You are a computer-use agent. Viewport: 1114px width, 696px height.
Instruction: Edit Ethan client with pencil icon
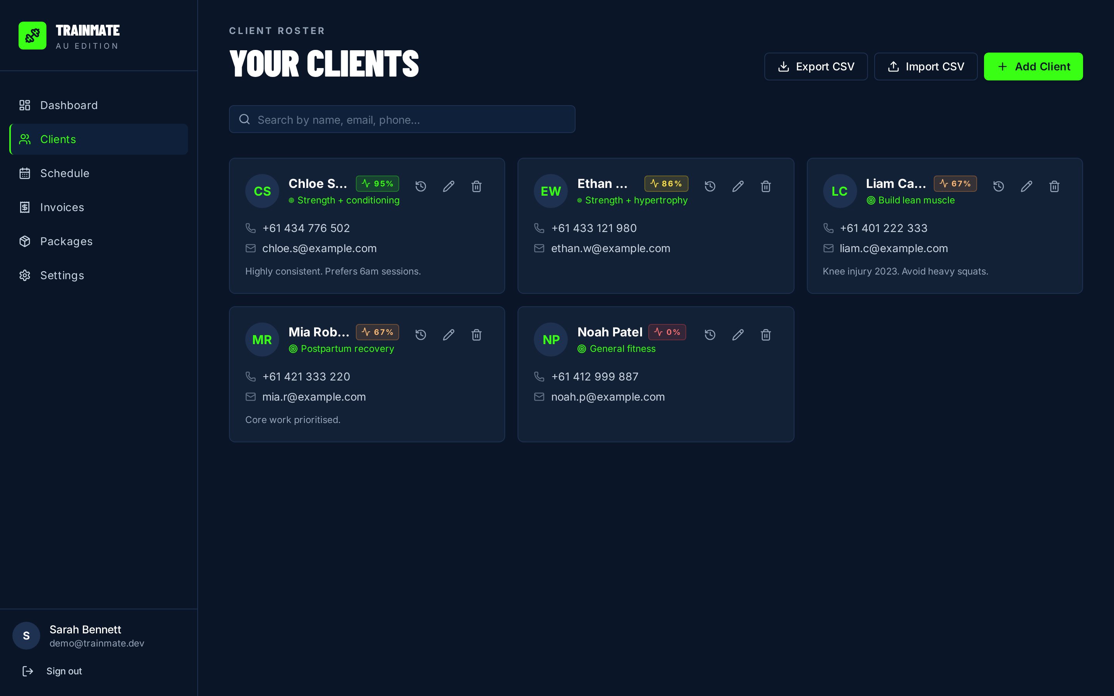738,186
